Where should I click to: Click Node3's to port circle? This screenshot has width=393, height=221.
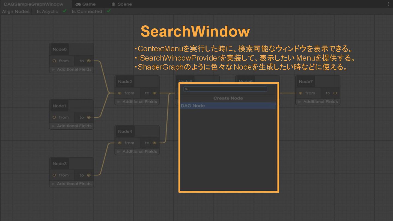pos(89,175)
